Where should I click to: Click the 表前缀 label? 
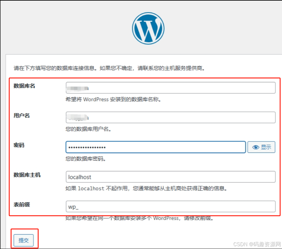point(22,205)
